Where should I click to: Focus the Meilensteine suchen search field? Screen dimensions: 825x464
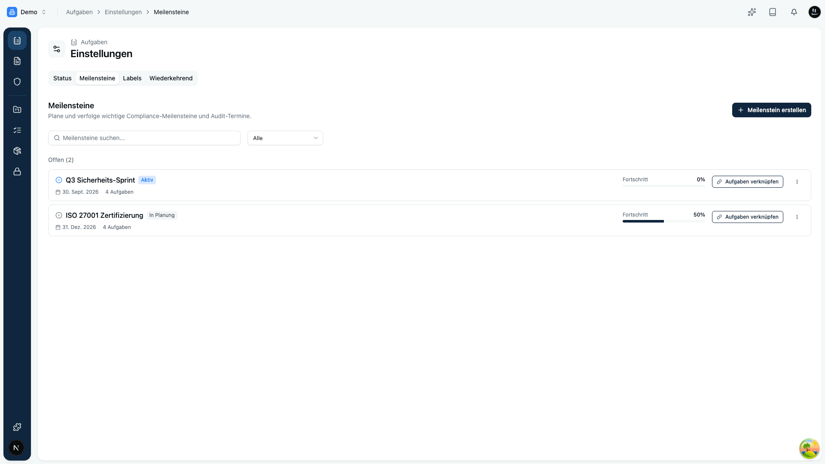(144, 138)
